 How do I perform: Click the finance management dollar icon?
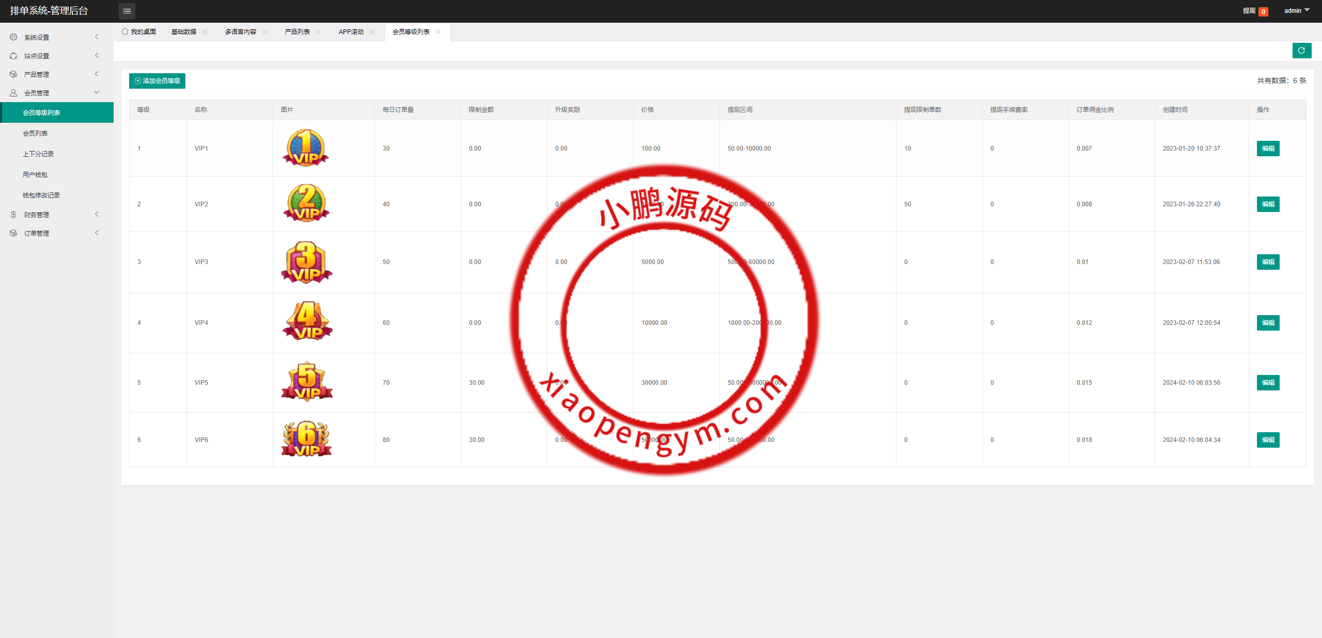[x=13, y=215]
